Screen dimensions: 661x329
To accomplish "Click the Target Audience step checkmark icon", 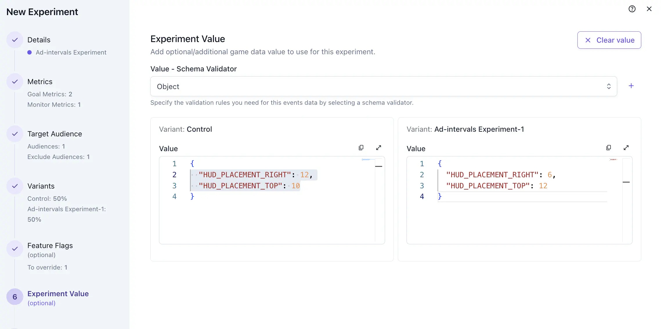I will tap(14, 134).
